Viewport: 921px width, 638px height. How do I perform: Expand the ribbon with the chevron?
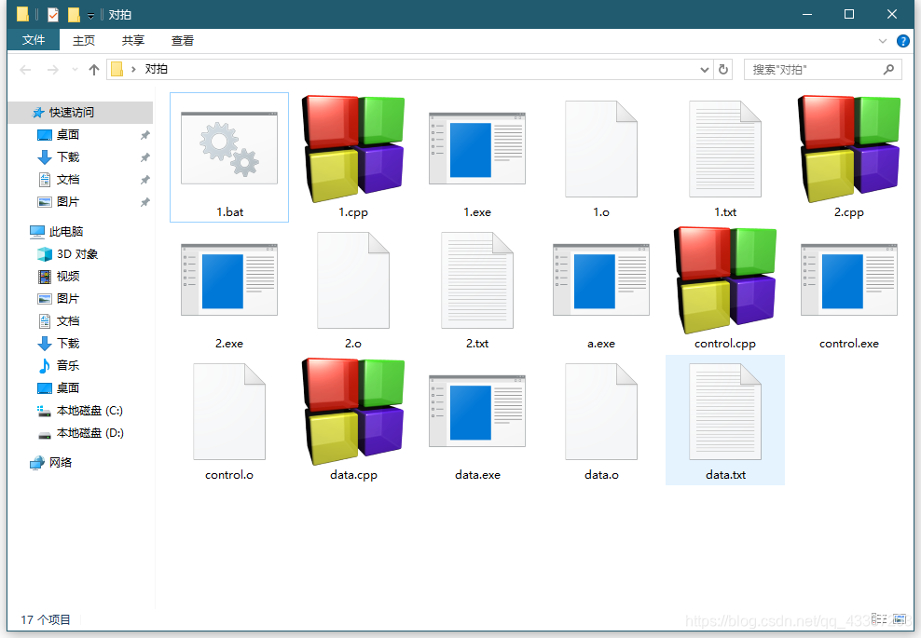point(882,40)
